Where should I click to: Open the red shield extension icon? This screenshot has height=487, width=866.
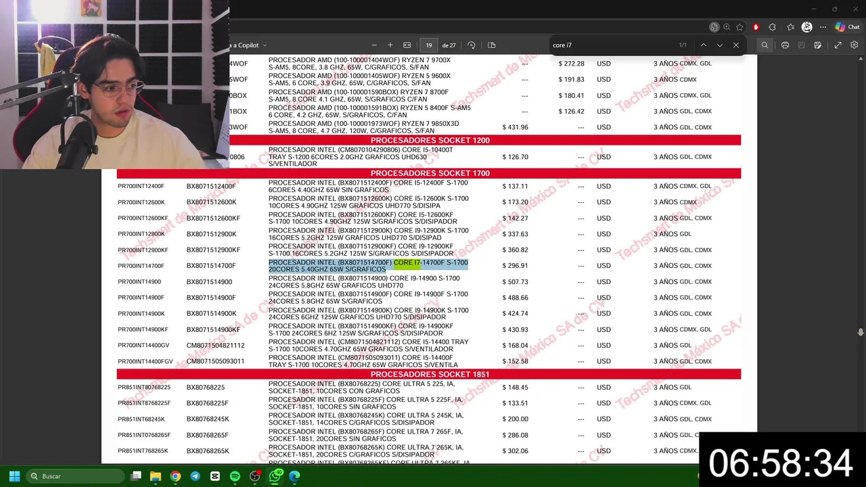[756, 27]
